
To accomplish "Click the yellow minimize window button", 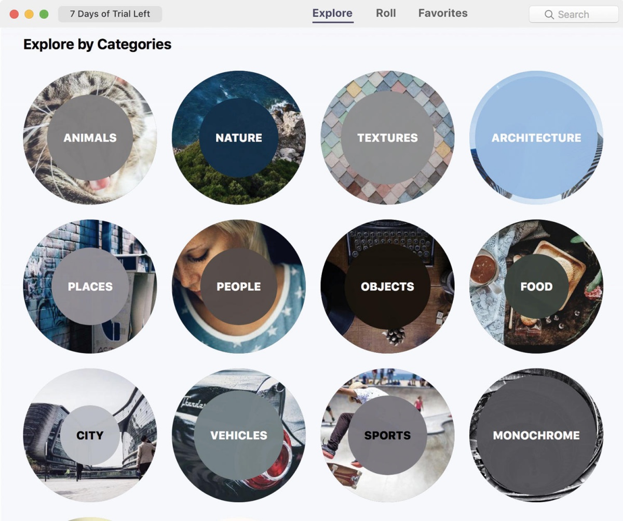I will pyautogui.click(x=29, y=14).
